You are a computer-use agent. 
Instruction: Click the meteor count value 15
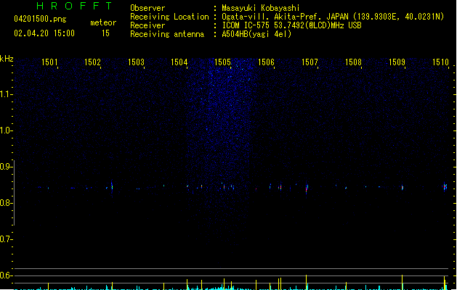[105, 33]
